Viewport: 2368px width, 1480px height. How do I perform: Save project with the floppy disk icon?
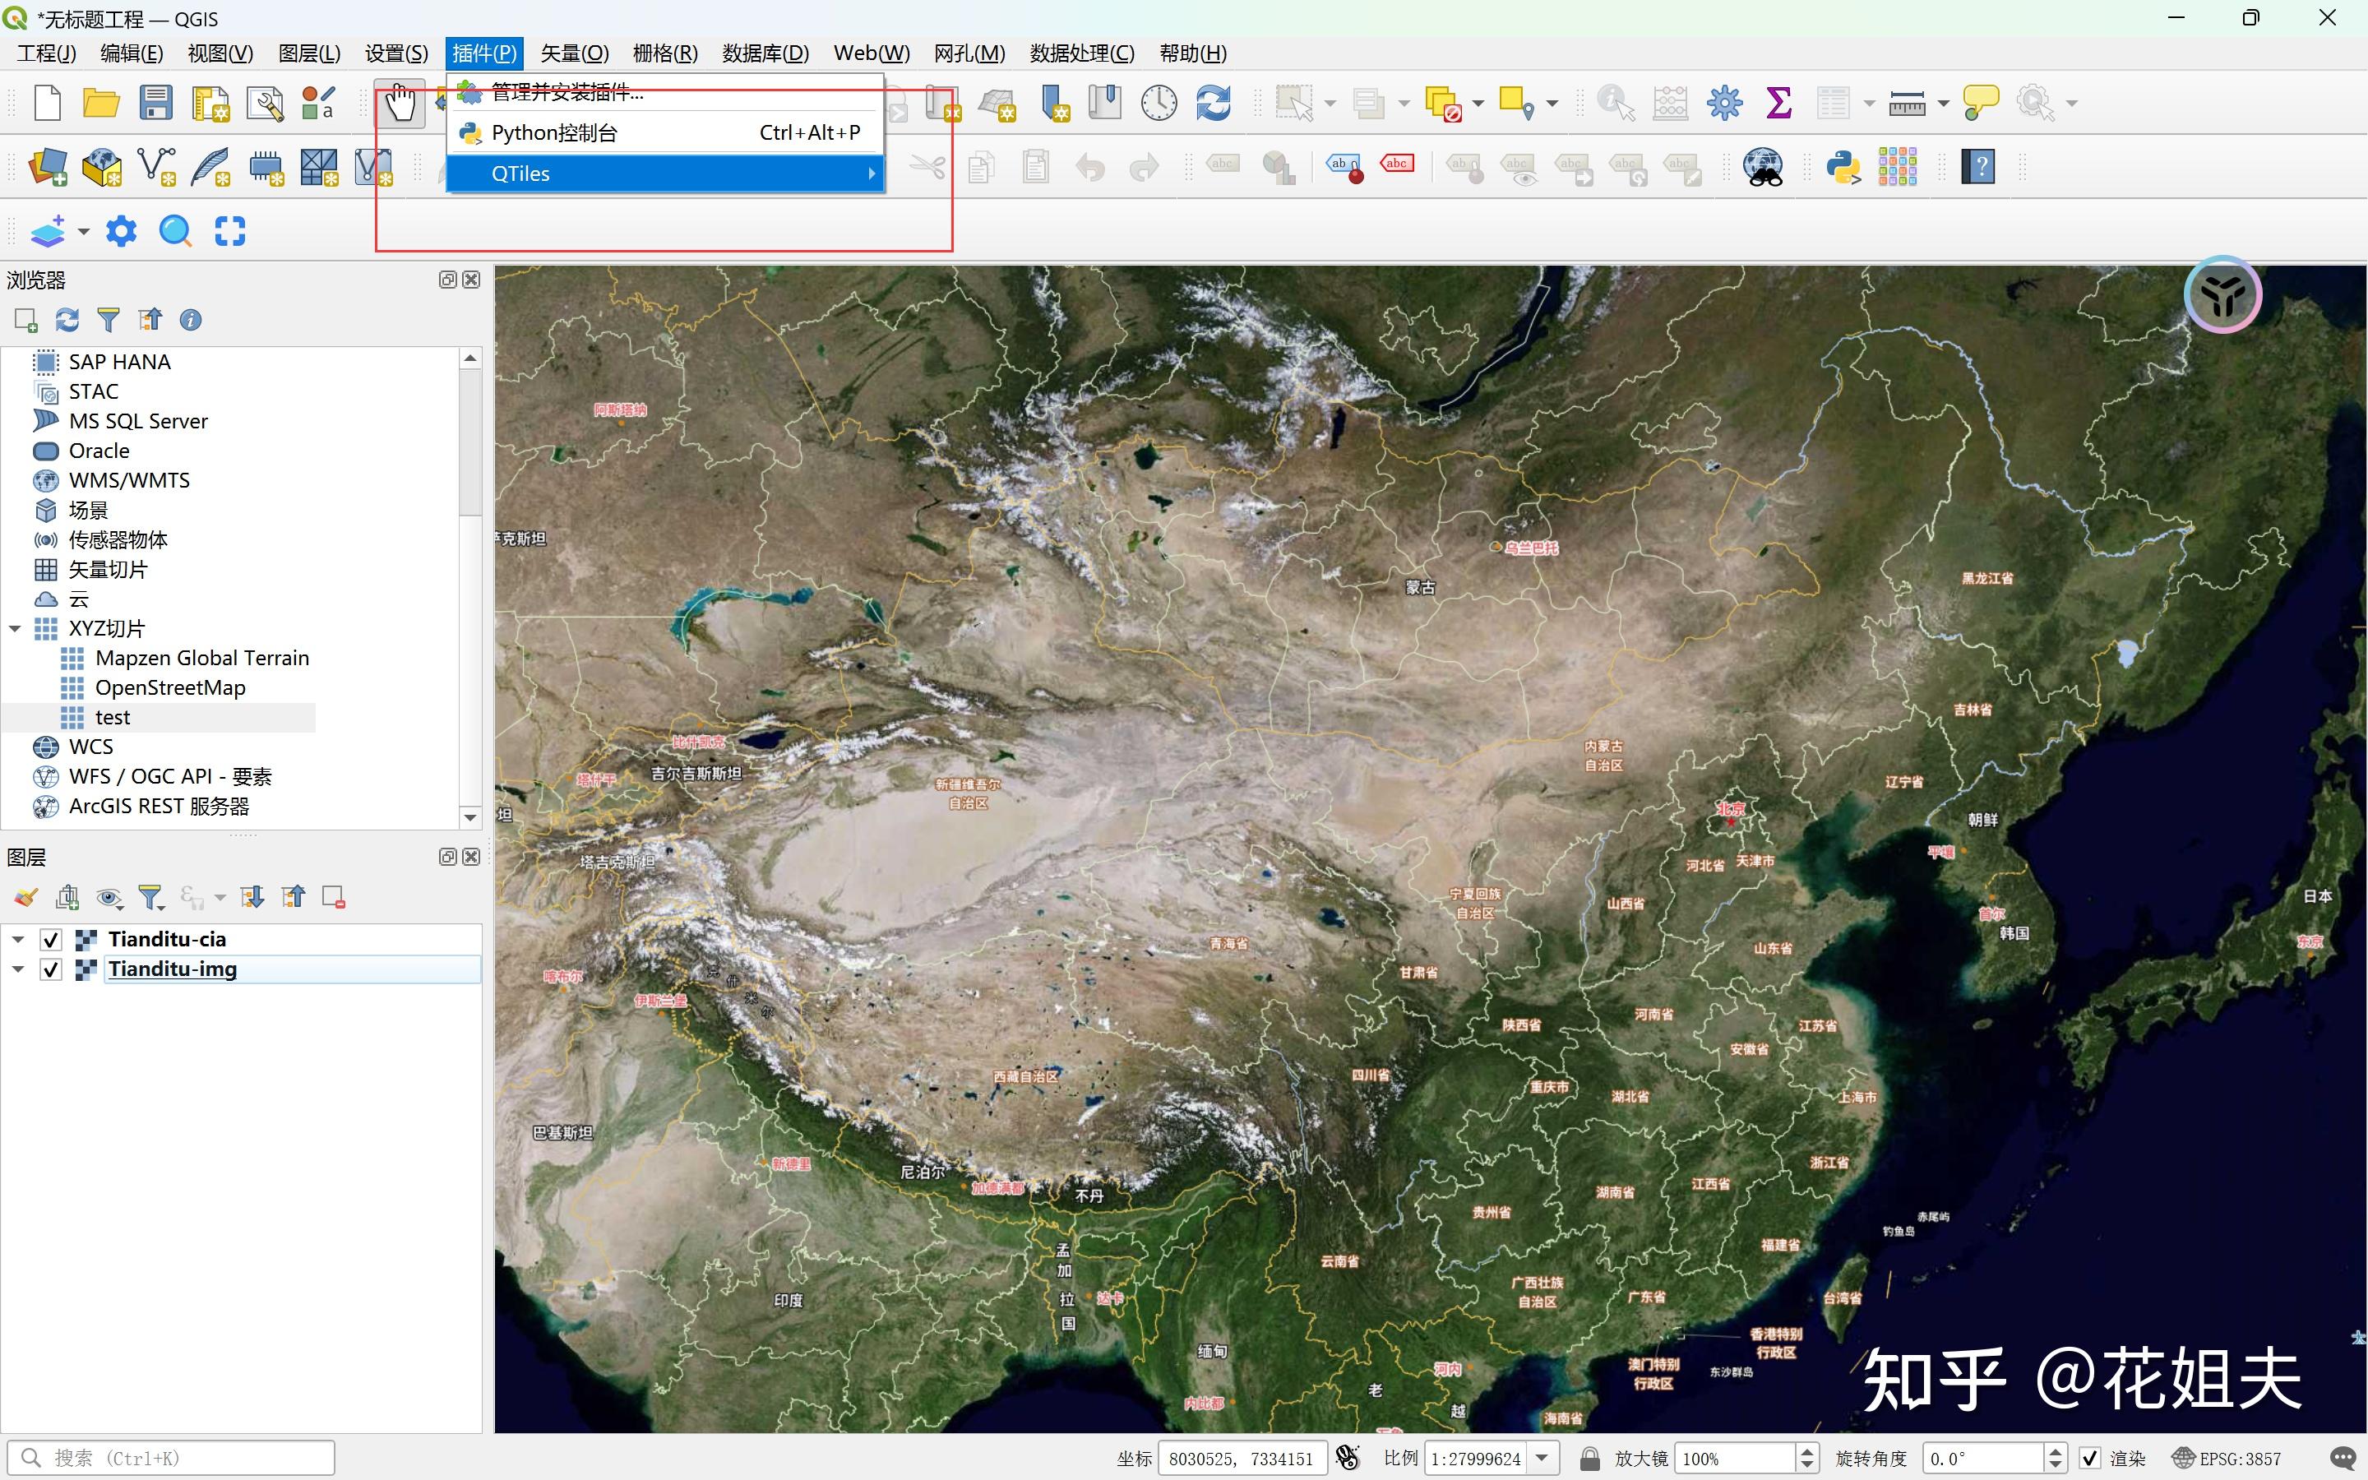tap(155, 103)
